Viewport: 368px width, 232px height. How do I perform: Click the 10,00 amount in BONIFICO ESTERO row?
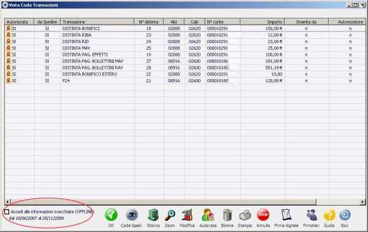(277, 74)
